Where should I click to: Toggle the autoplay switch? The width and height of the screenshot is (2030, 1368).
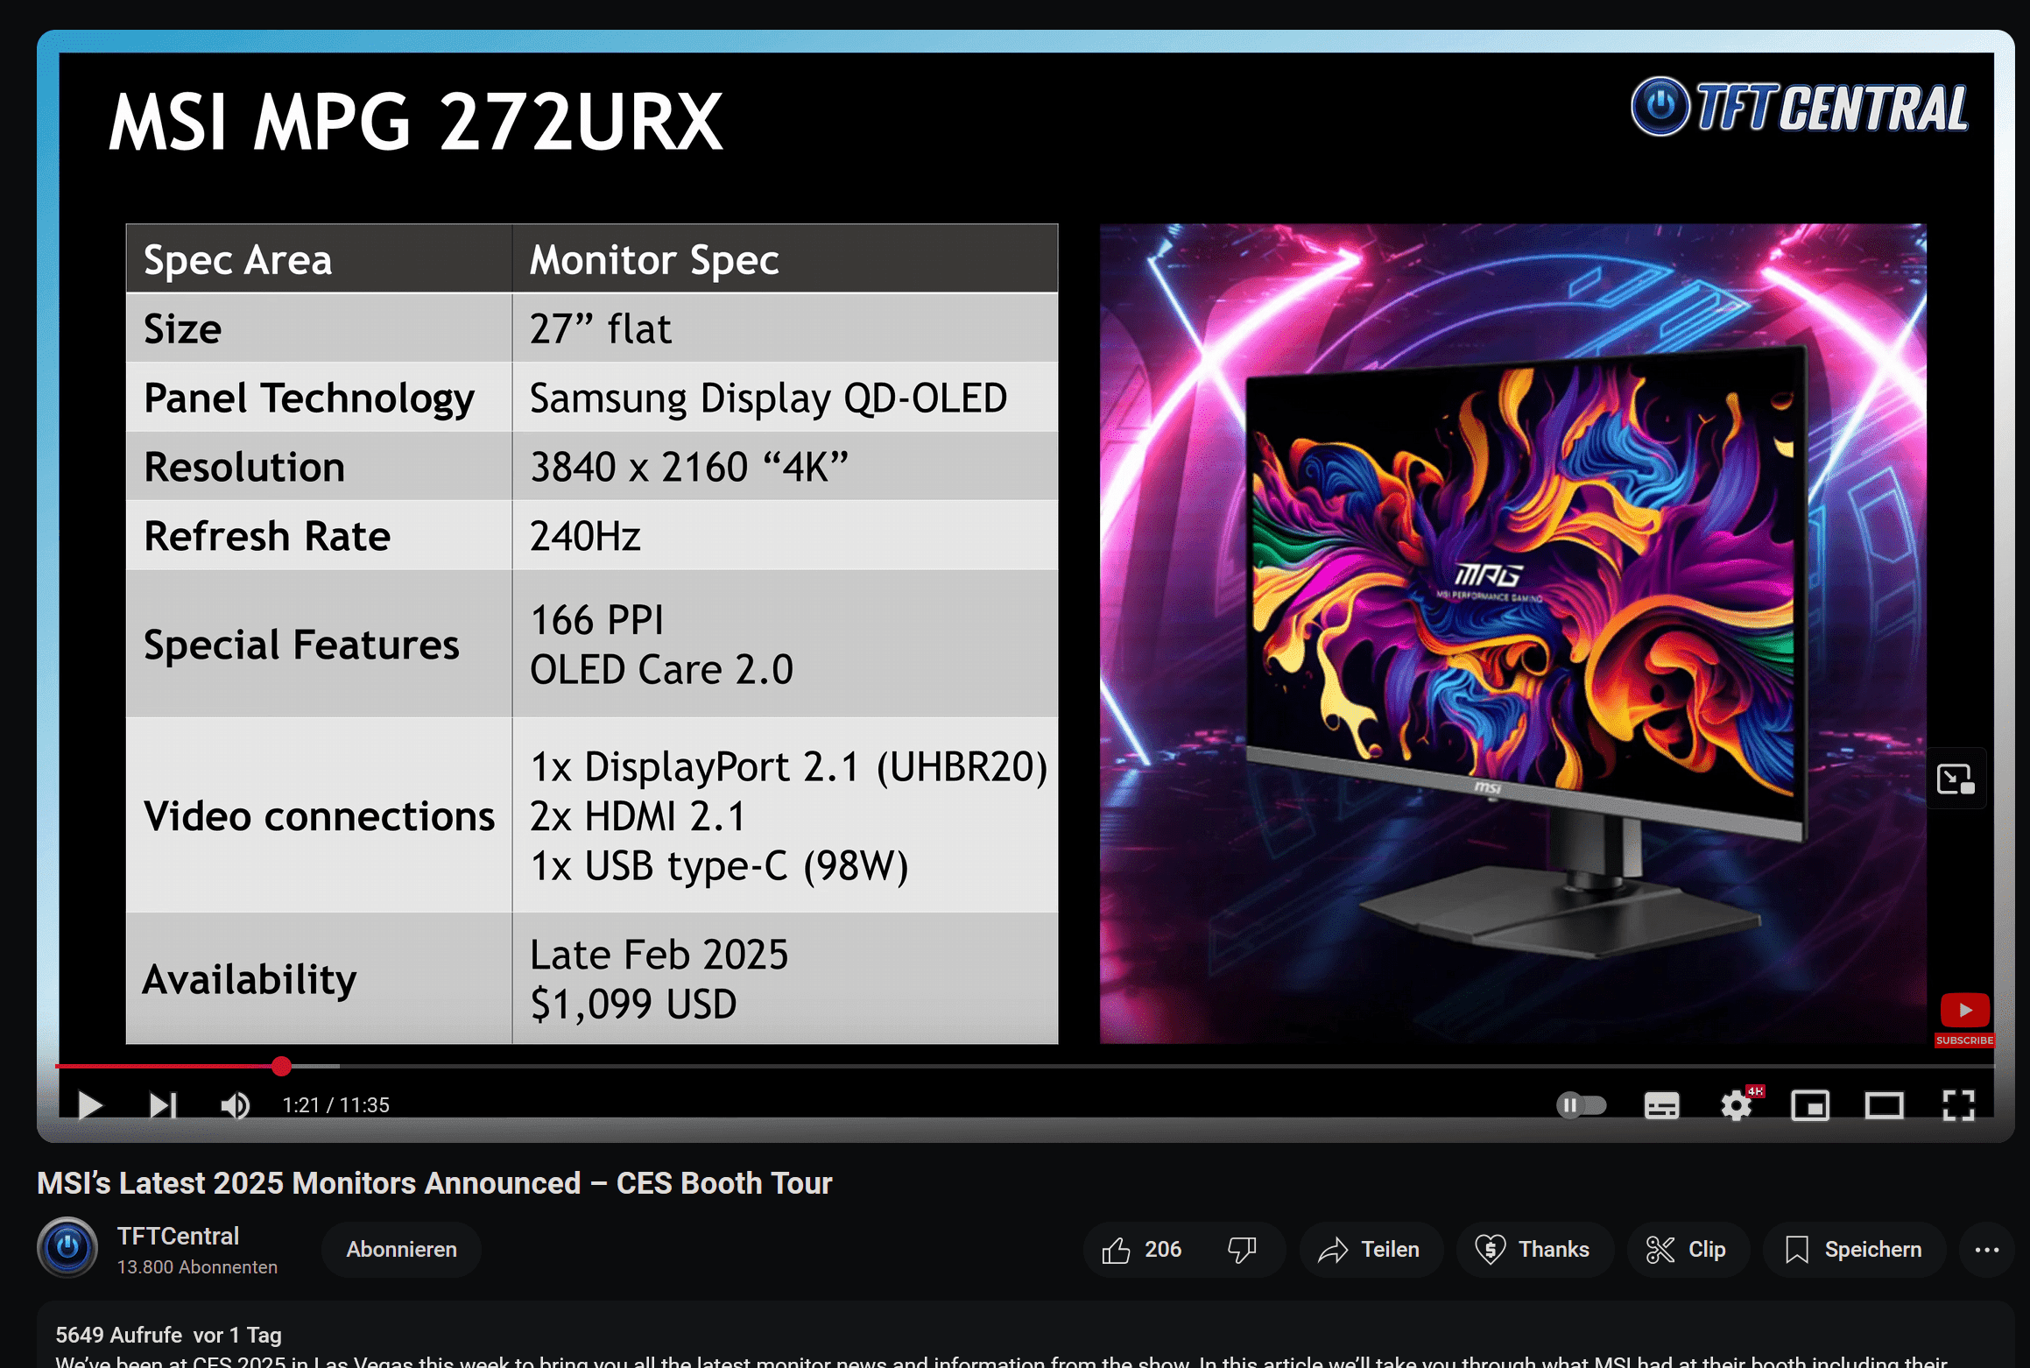(x=1581, y=1105)
